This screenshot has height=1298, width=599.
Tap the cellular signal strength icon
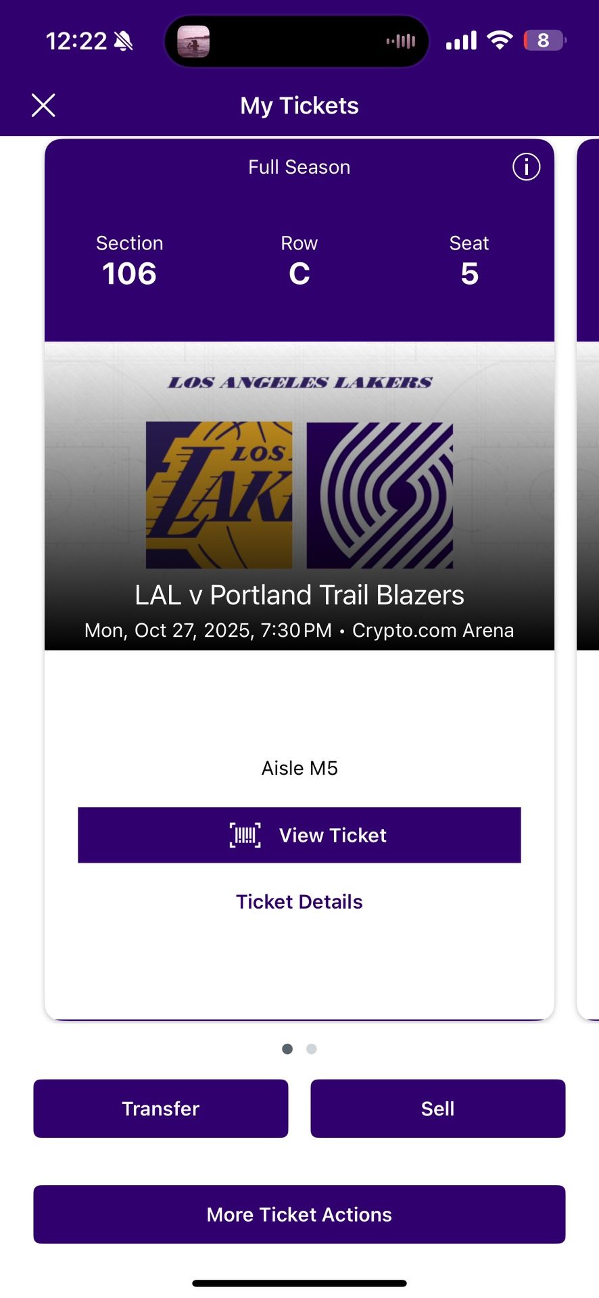(460, 41)
